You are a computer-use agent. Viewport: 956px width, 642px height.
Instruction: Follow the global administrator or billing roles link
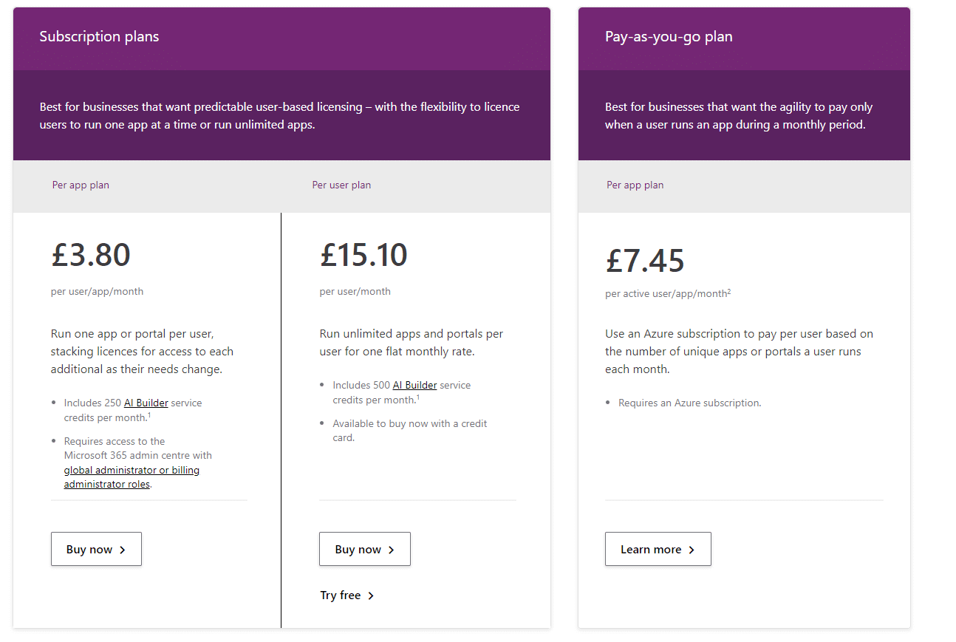[132, 477]
